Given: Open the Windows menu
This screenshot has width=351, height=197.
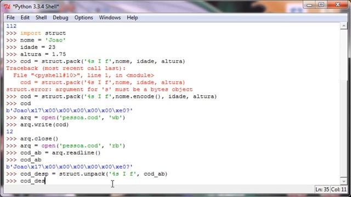Looking at the screenshot, I should pyautogui.click(x=110, y=18).
